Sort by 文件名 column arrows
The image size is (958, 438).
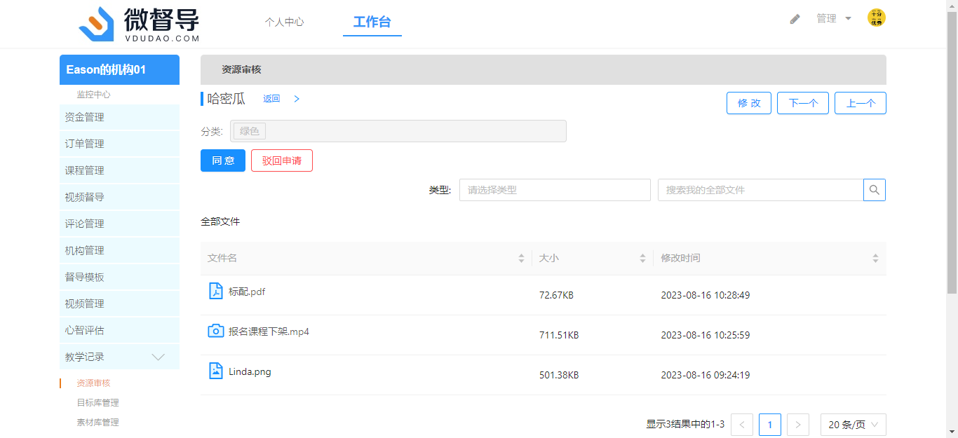pos(521,258)
